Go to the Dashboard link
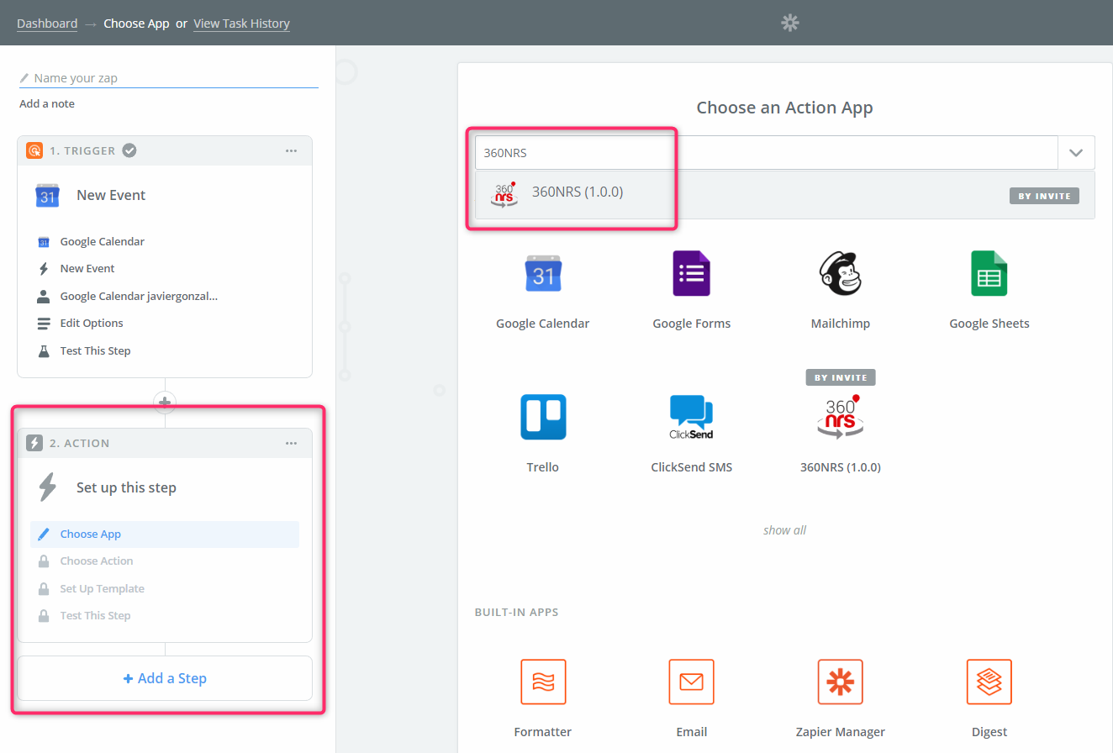 click(x=47, y=24)
